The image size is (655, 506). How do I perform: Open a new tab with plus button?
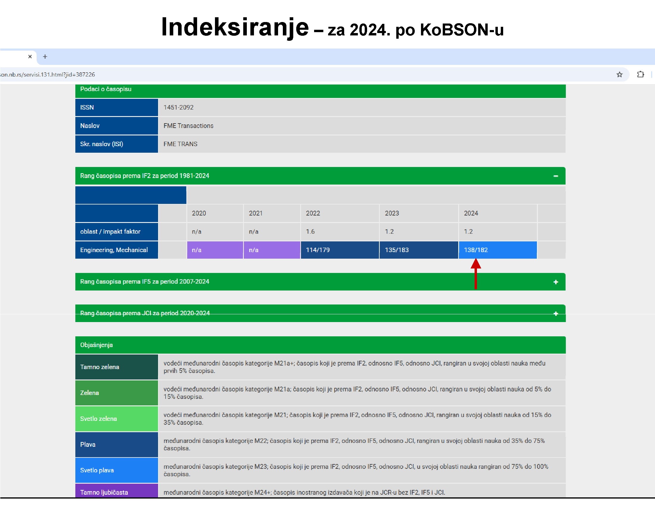click(x=45, y=56)
